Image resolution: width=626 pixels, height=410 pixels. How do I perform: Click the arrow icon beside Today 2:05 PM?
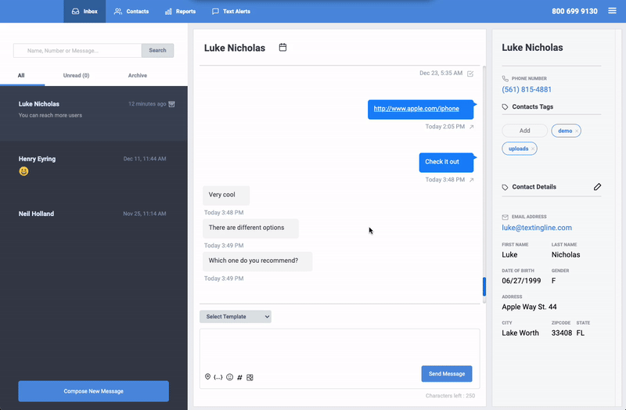click(472, 127)
